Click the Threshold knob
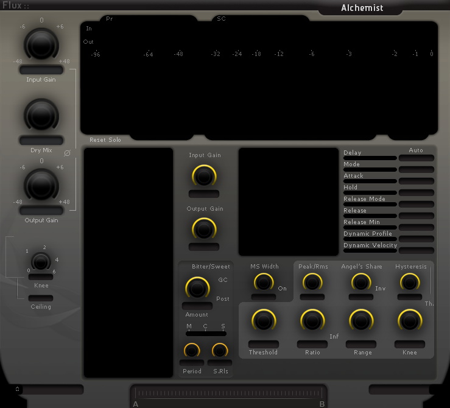 coord(264,321)
